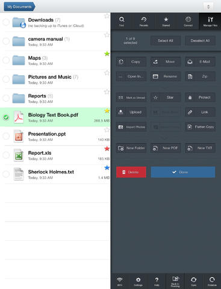Click the WiFi transfer icon
The image size is (221, 289).
point(120,281)
